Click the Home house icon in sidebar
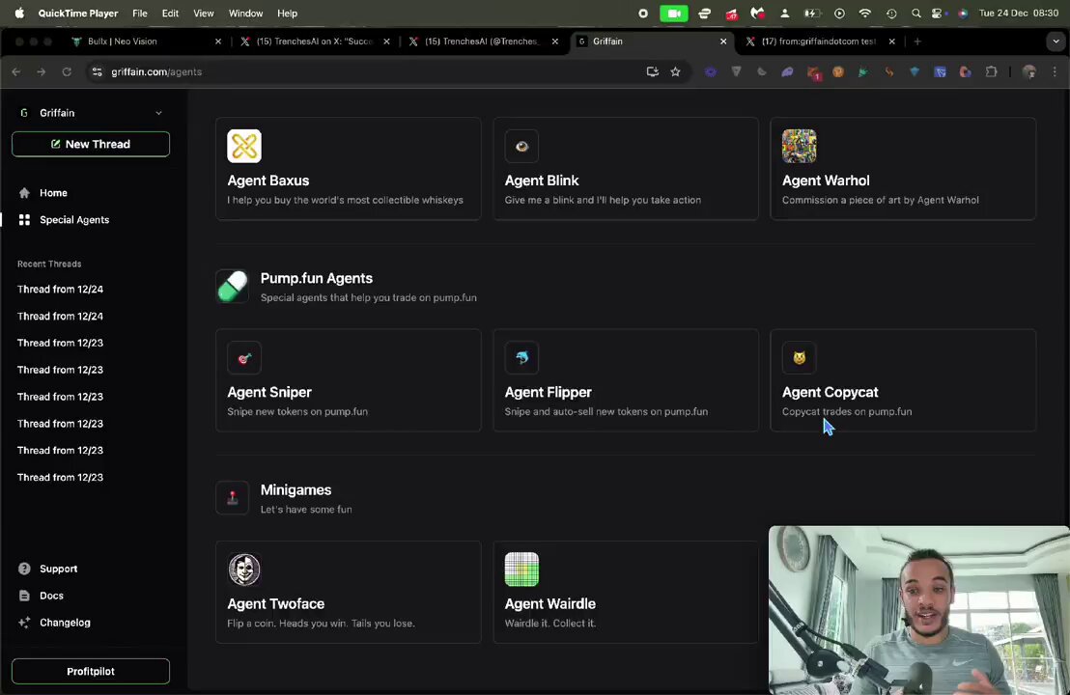This screenshot has width=1070, height=695. 24,193
